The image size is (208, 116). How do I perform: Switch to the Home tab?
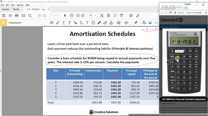(5, 9)
